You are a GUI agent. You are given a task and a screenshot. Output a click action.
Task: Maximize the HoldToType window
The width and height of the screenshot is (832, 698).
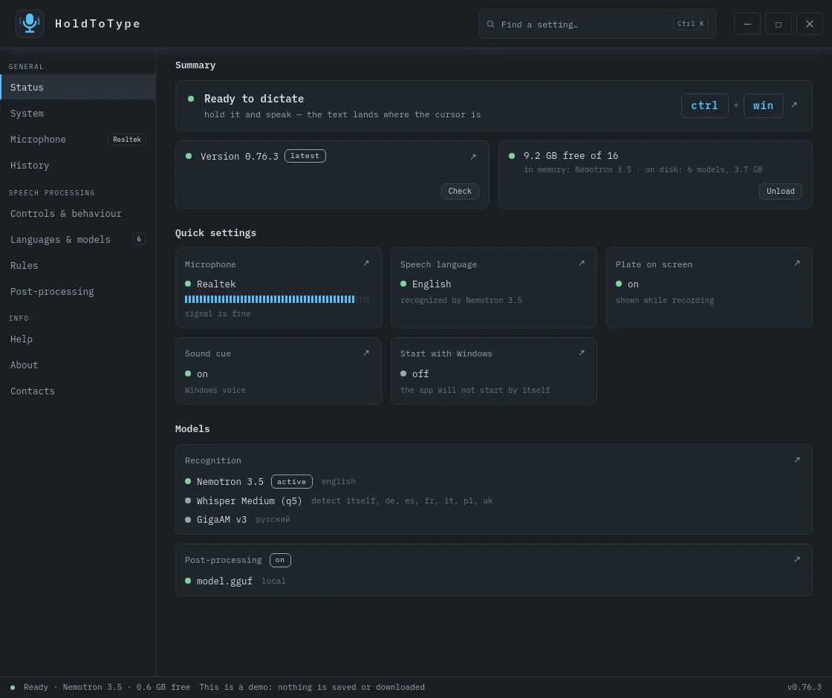pyautogui.click(x=779, y=24)
